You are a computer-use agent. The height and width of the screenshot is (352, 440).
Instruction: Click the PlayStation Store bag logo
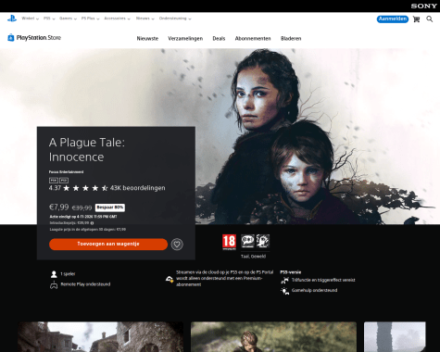point(11,38)
